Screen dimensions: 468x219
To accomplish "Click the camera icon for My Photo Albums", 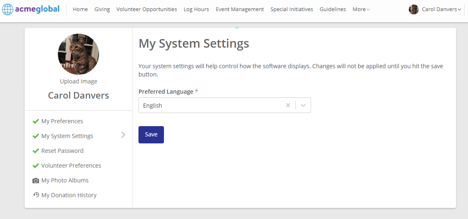I will coord(35,180).
